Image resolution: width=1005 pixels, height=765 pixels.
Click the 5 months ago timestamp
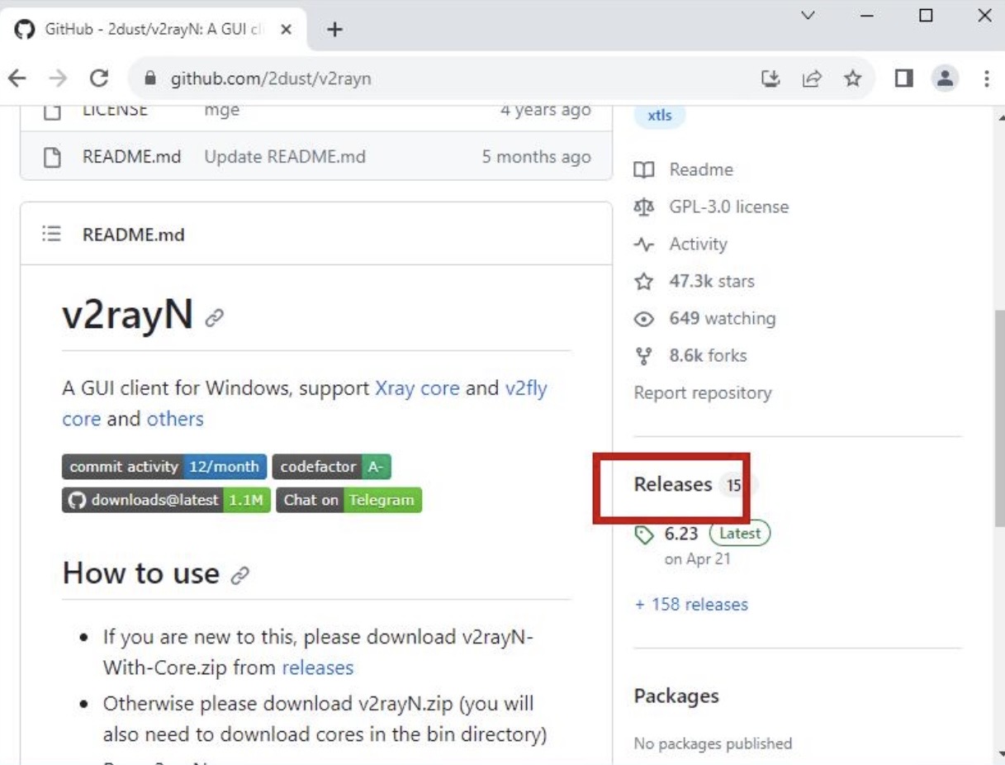click(537, 157)
